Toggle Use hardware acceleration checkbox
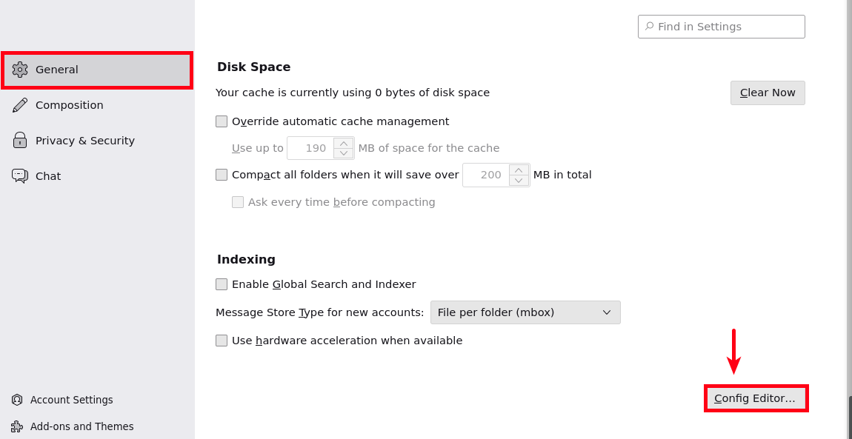852x439 pixels. tap(222, 341)
